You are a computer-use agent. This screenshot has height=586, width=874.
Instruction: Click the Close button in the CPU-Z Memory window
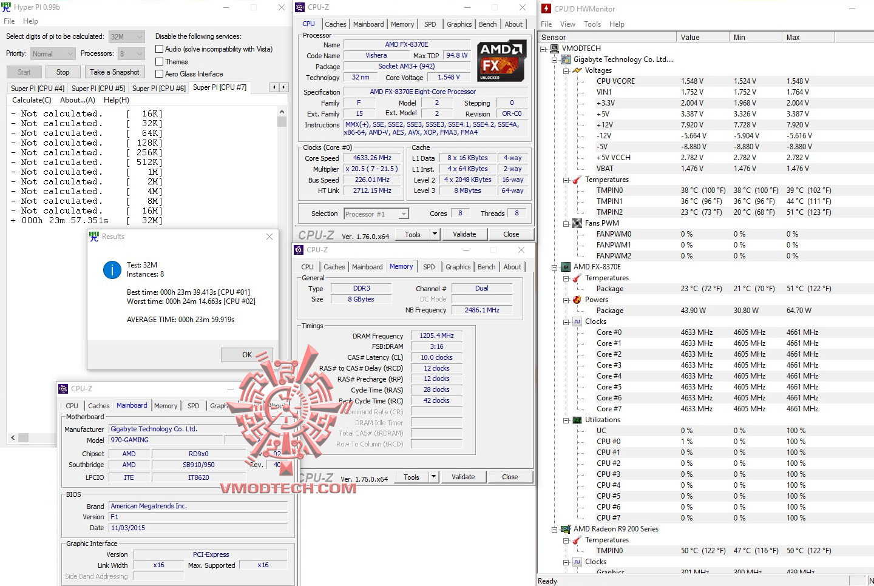(x=510, y=477)
